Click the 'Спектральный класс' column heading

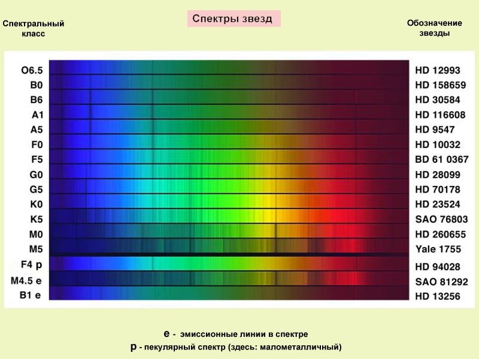(x=34, y=28)
